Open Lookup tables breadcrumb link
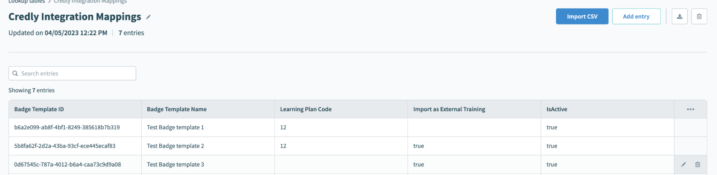 pyautogui.click(x=27, y=1)
